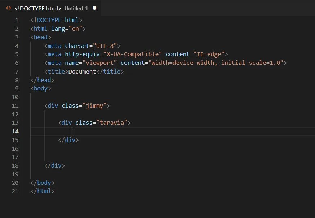
Task: Click the opening "<head>" tag text
Action: coord(41,37)
